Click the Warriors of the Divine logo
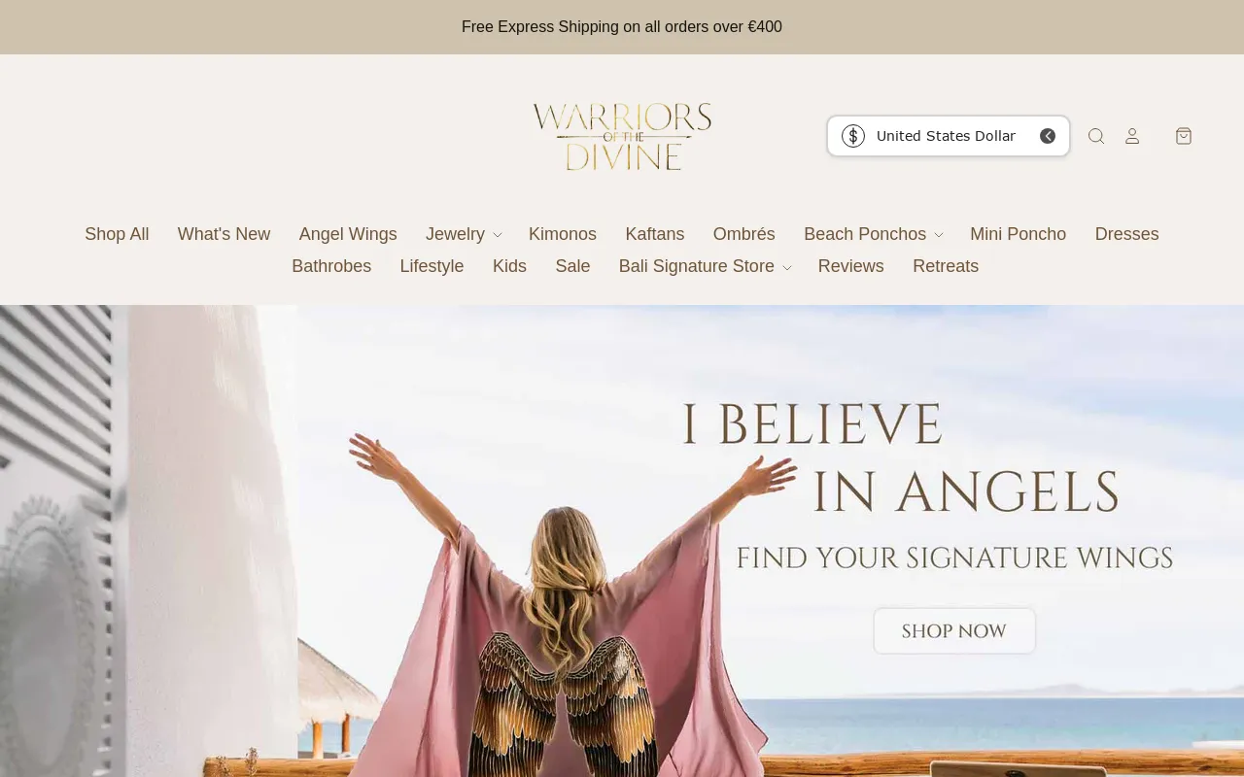This screenshot has height=777, width=1244. (622, 136)
